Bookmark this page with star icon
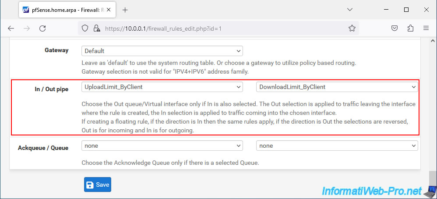The width and height of the screenshot is (437, 199). pyautogui.click(x=352, y=28)
